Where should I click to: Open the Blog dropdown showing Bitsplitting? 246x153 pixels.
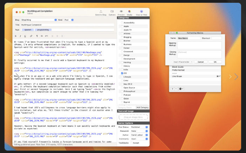pyautogui.click(x=39, y=20)
